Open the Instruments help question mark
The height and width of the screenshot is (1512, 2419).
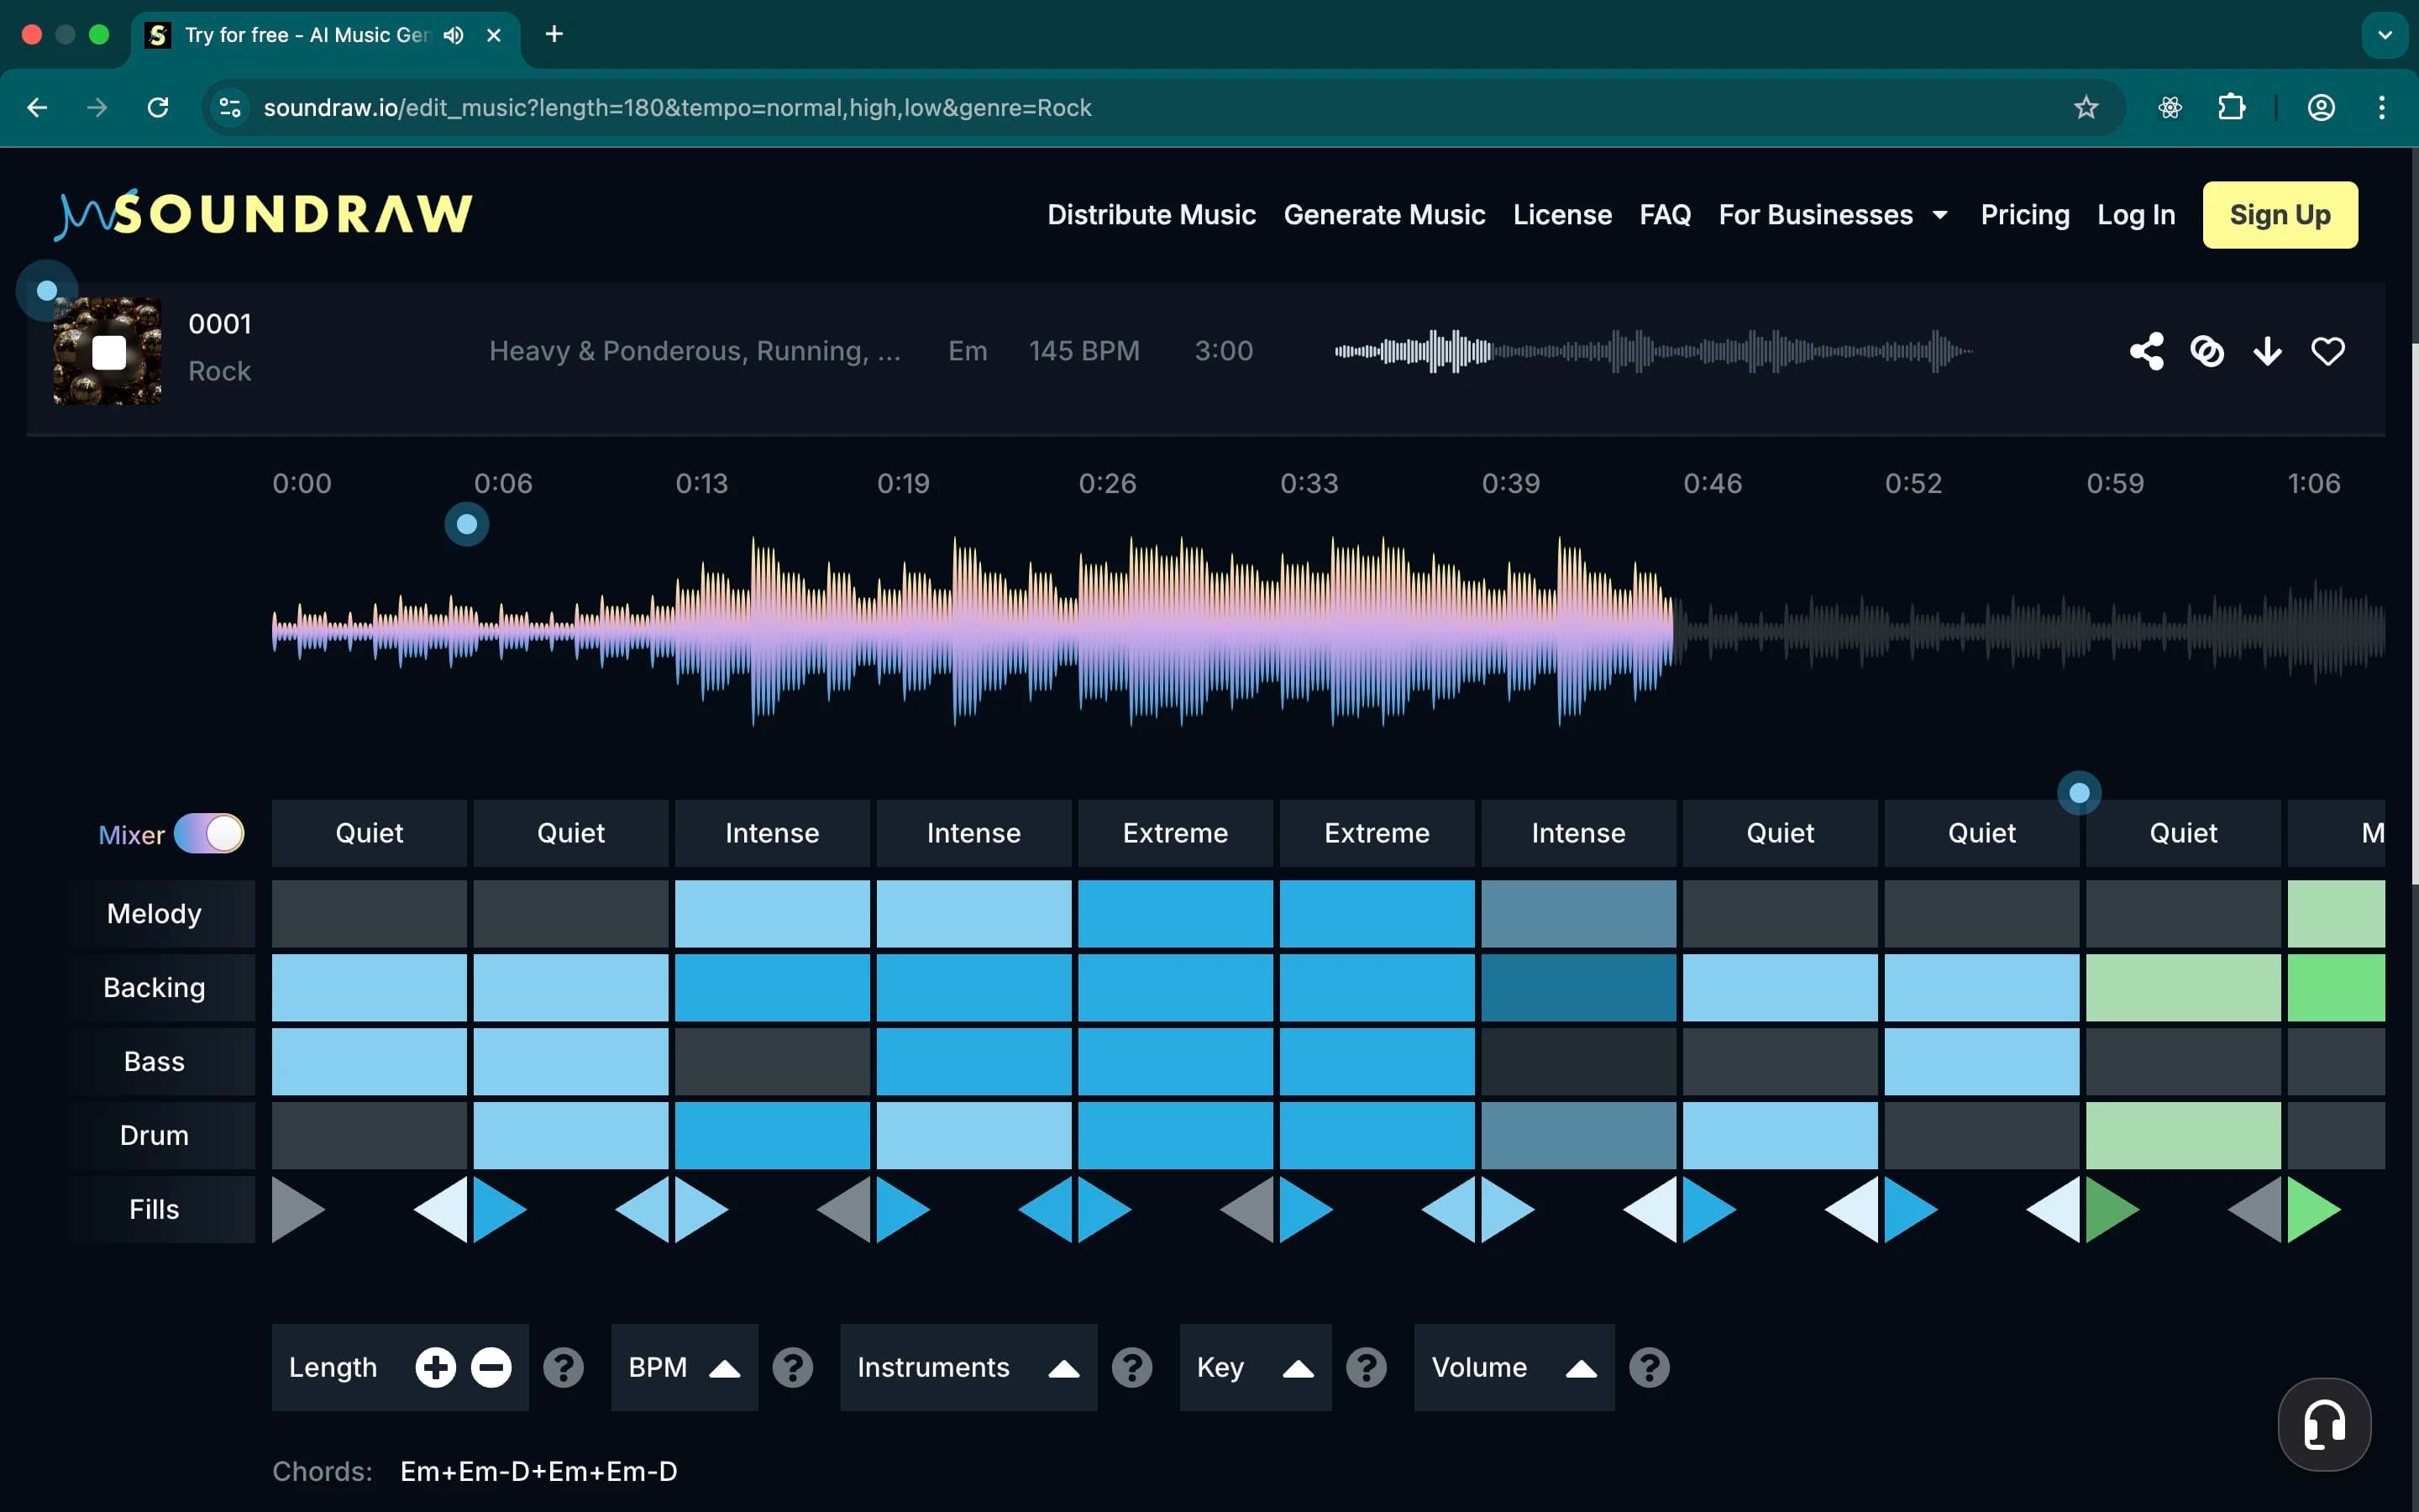(1132, 1367)
